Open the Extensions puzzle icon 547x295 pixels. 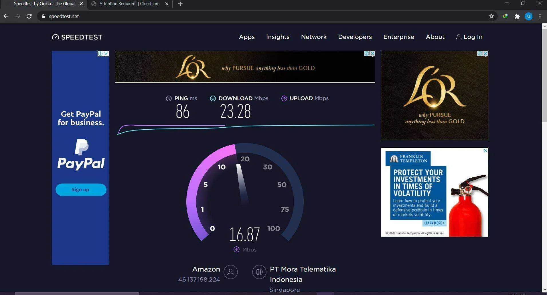(517, 16)
